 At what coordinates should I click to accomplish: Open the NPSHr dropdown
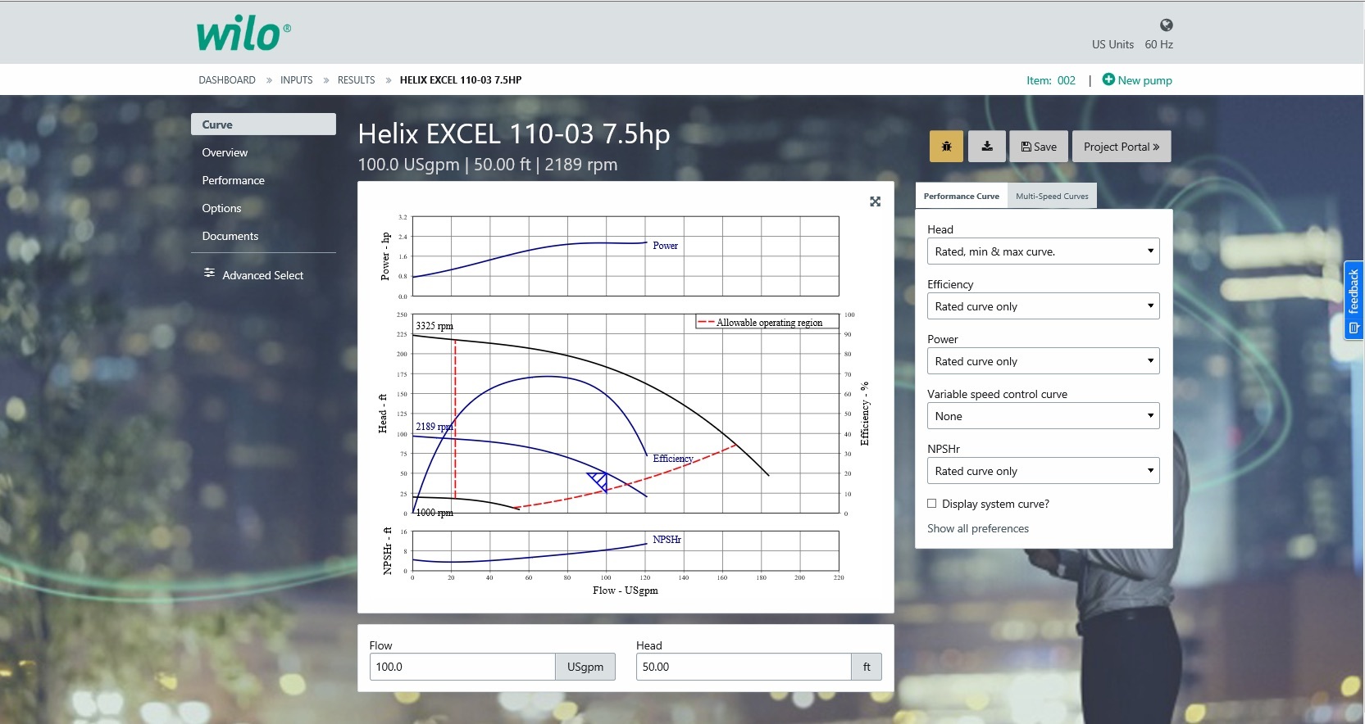pos(1043,471)
